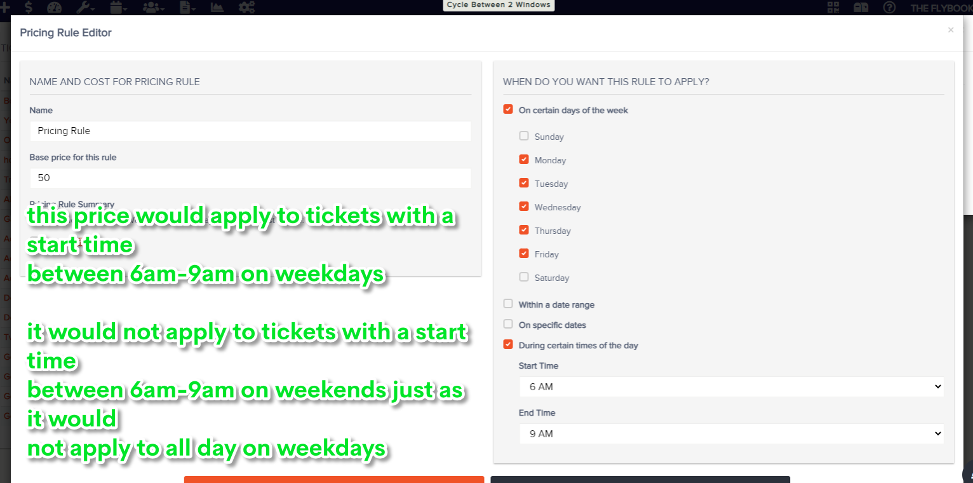
Task: Click the mailbox icon in top bar
Action: [861, 7]
